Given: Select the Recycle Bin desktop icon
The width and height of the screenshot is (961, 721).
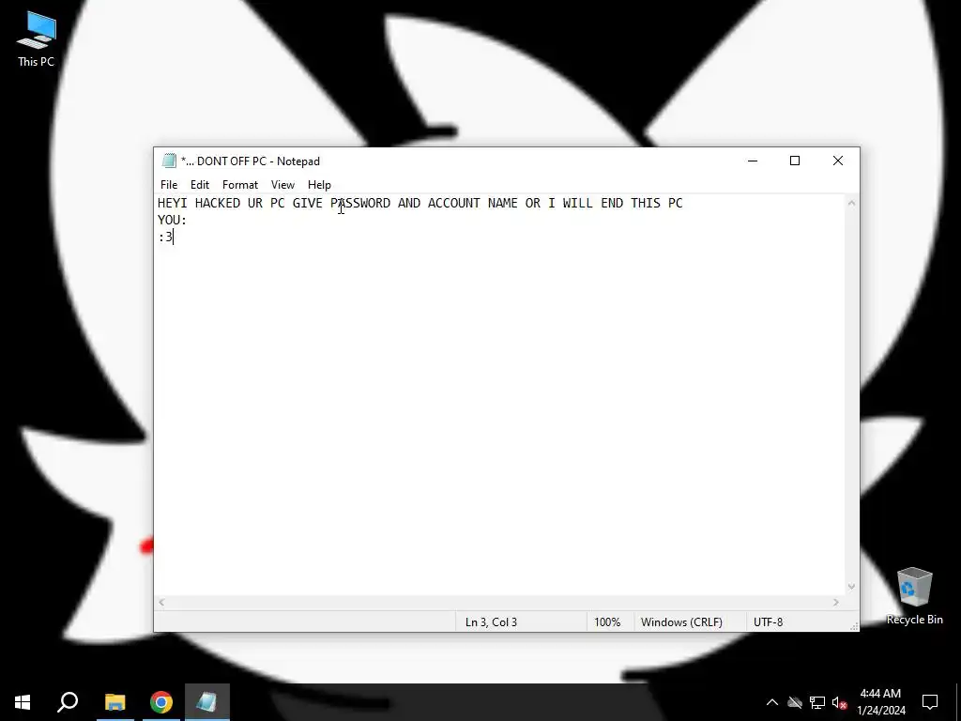Looking at the screenshot, I should (x=914, y=596).
